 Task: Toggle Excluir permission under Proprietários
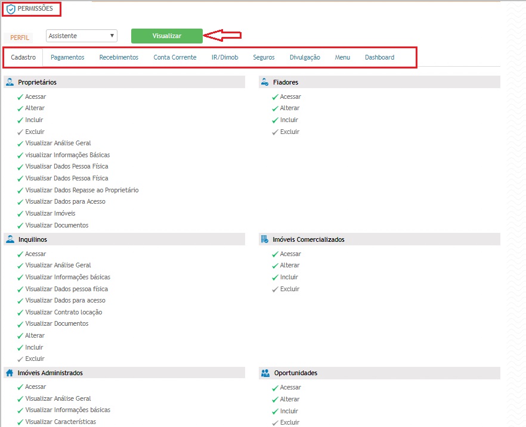pyautogui.click(x=20, y=132)
